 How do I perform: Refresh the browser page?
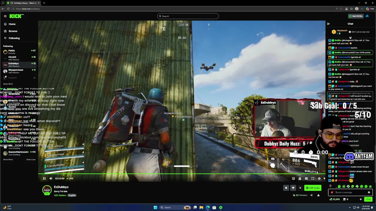click(8, 9)
